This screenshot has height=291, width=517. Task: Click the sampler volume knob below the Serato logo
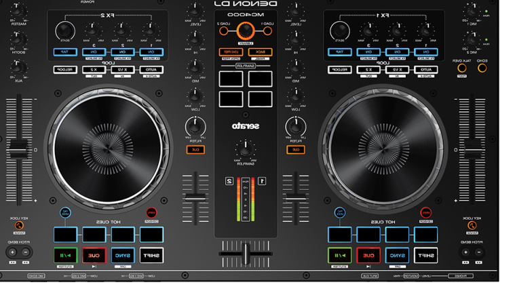coord(246,149)
